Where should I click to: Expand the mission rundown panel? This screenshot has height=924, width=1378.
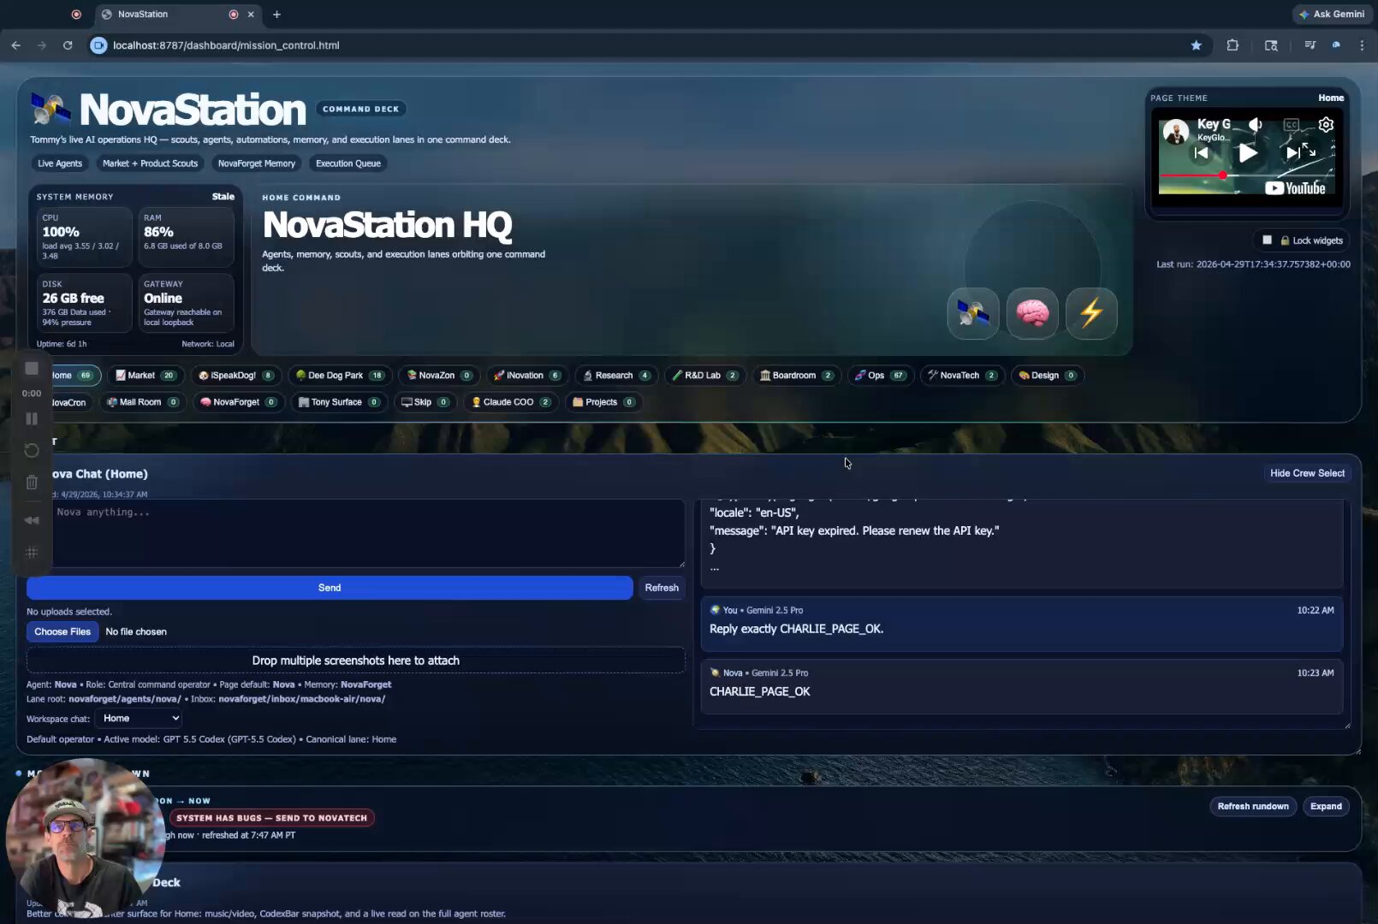(1326, 807)
